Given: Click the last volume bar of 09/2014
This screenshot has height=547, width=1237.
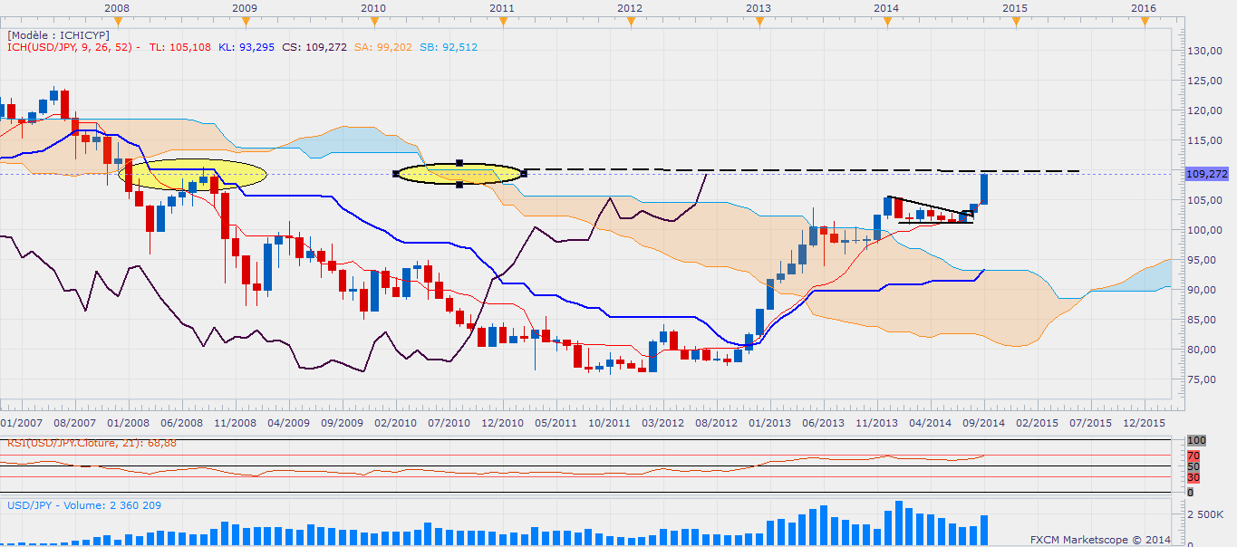Looking at the screenshot, I should point(983,531).
